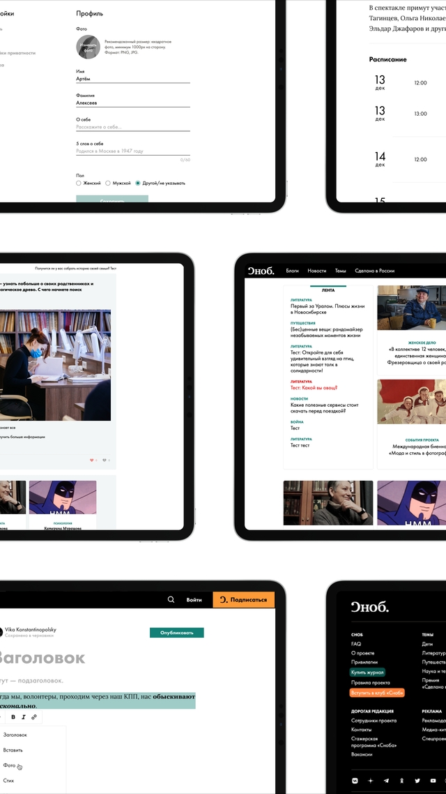Open the О проекте footer link

(x=363, y=653)
